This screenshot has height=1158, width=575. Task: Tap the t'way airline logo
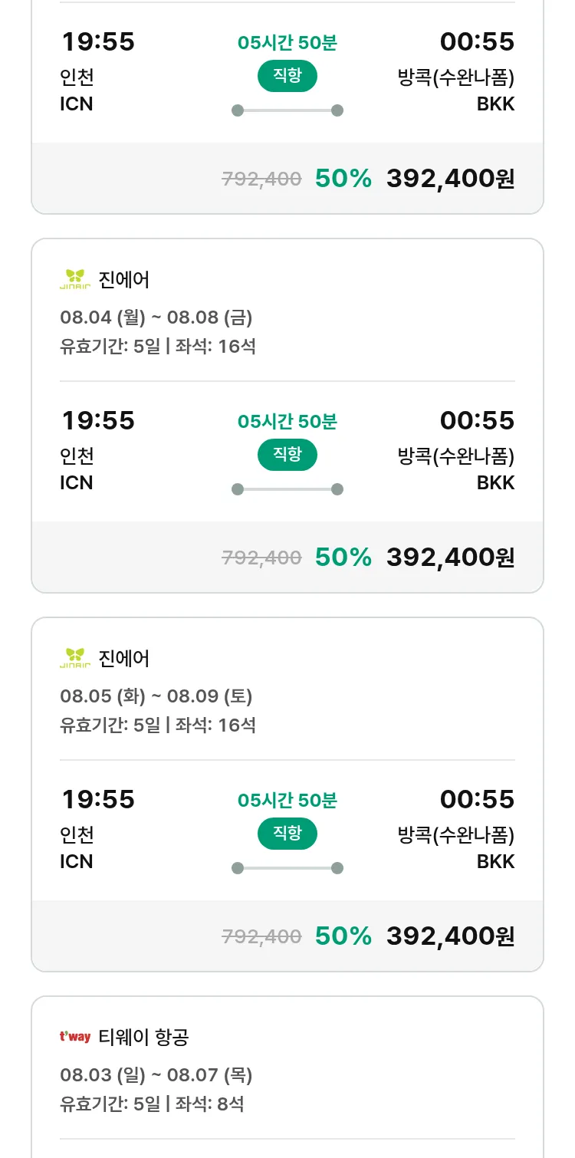point(75,1038)
